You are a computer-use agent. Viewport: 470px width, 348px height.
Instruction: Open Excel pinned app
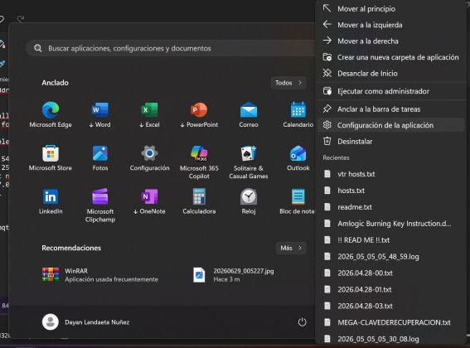[x=149, y=114]
